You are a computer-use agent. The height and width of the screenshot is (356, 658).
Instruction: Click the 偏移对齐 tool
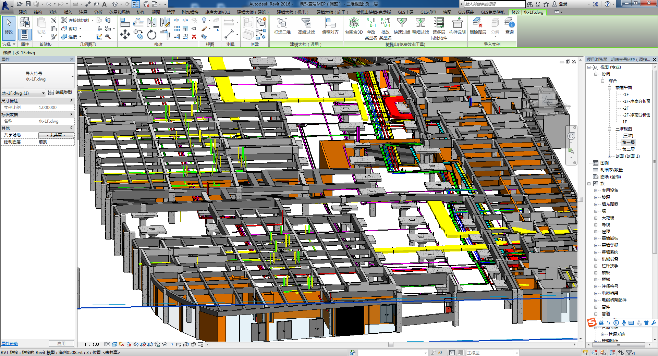coord(330,26)
